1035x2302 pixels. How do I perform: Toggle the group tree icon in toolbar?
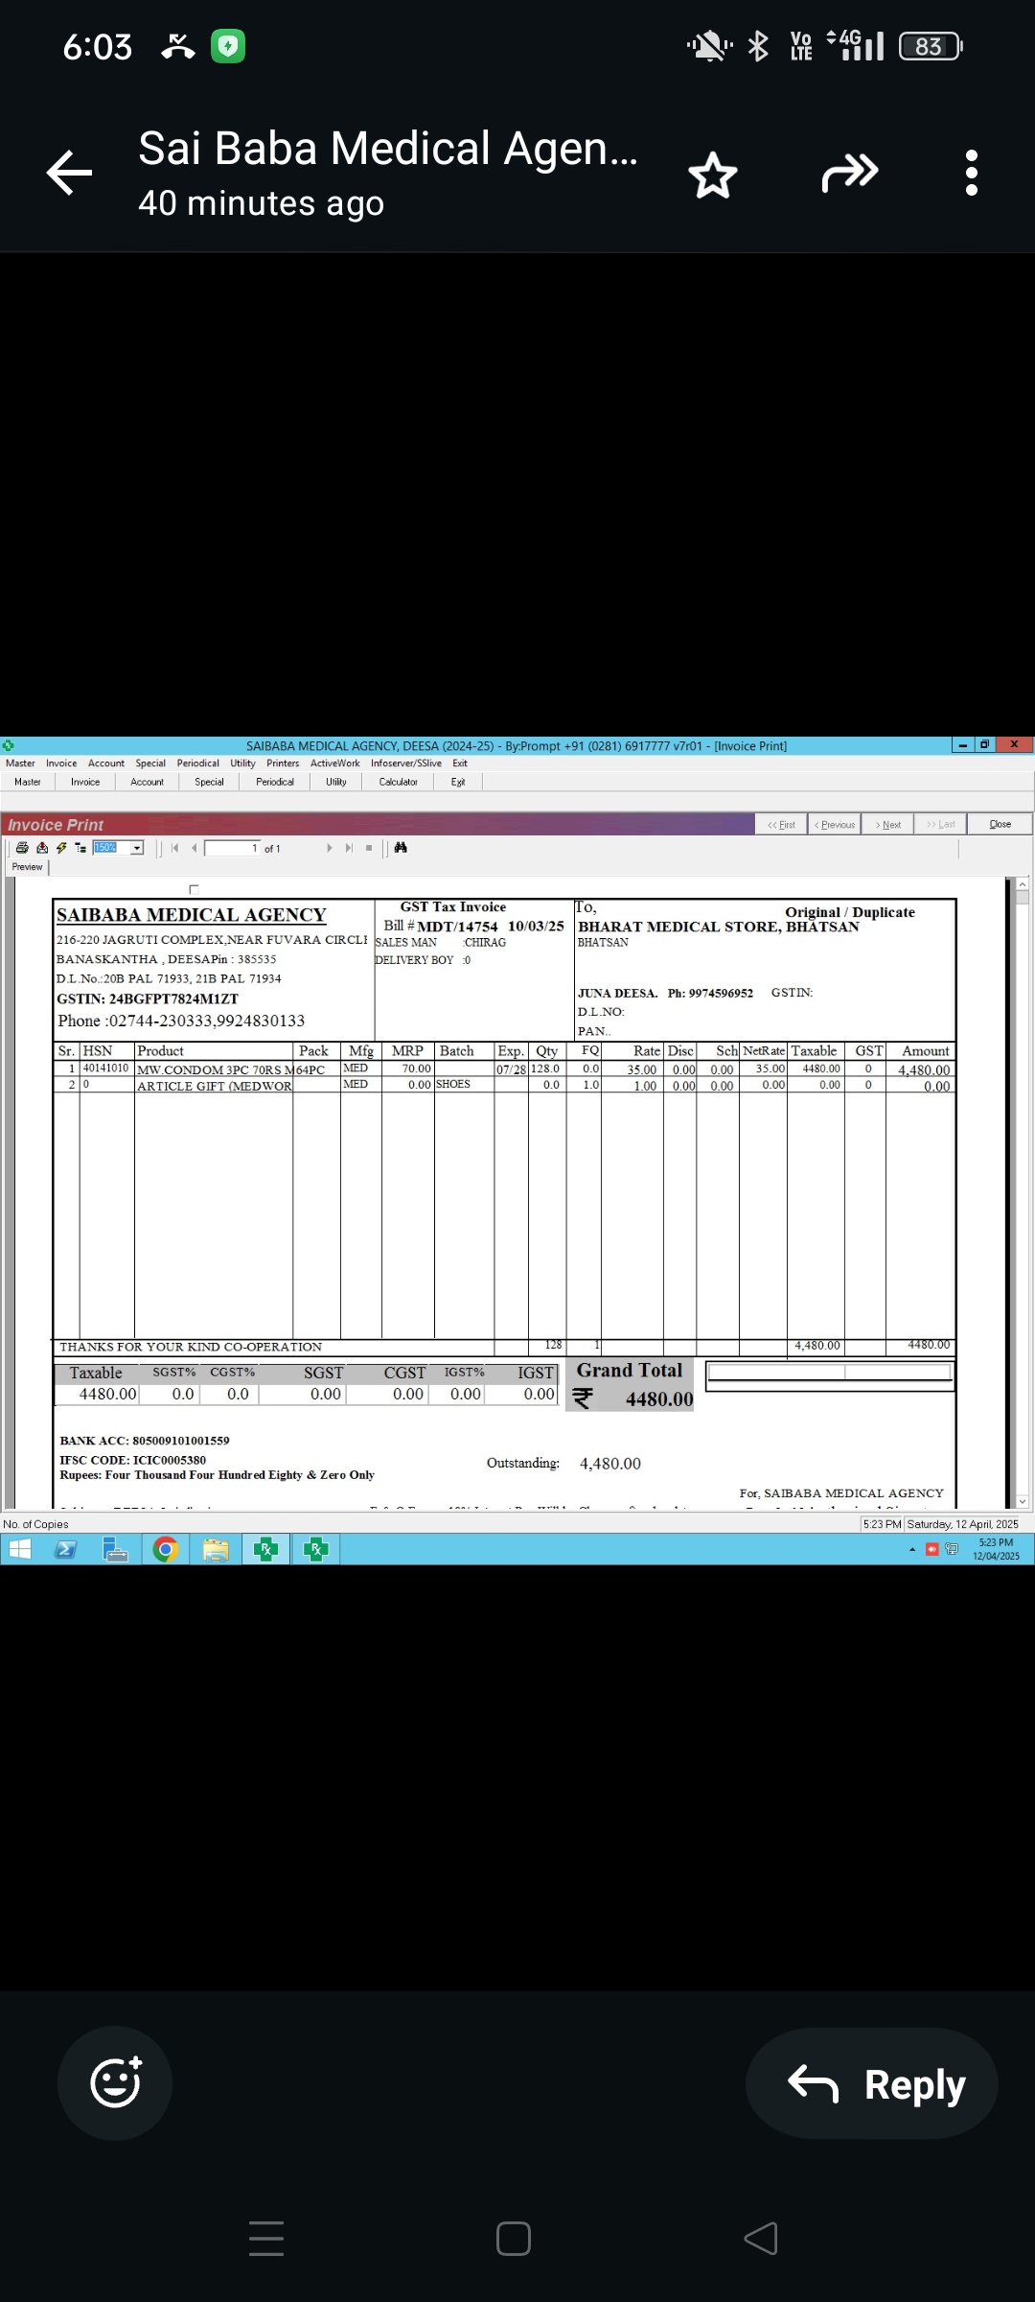80,848
